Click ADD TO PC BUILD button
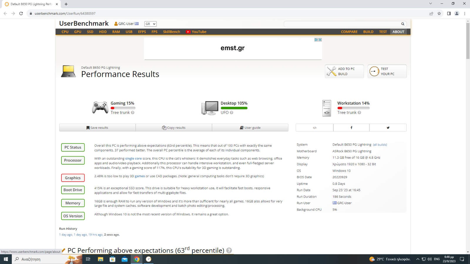 [x=344, y=71]
